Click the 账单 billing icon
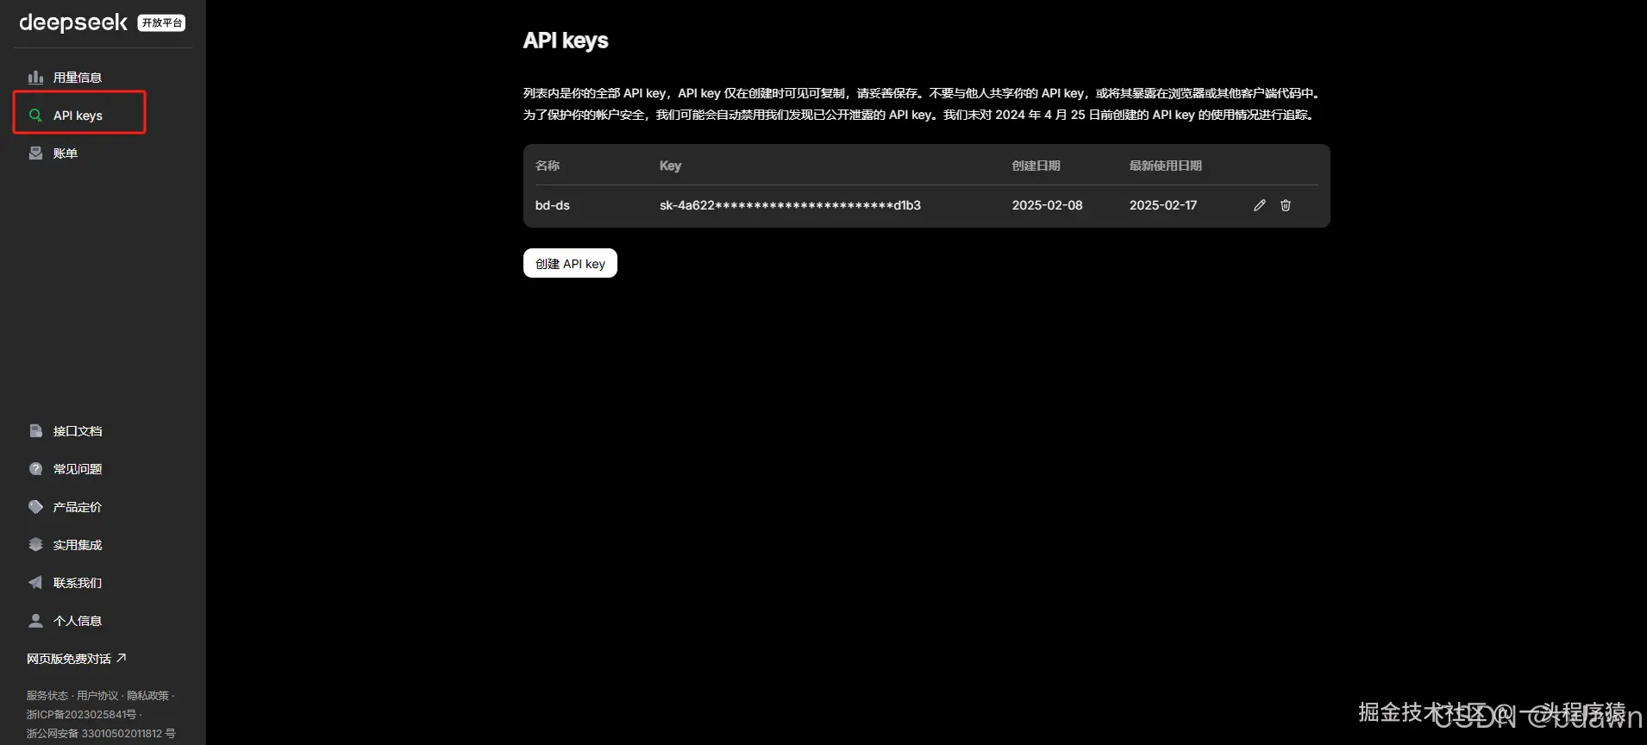 35,153
